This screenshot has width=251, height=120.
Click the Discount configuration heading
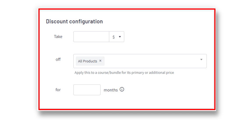point(75,22)
